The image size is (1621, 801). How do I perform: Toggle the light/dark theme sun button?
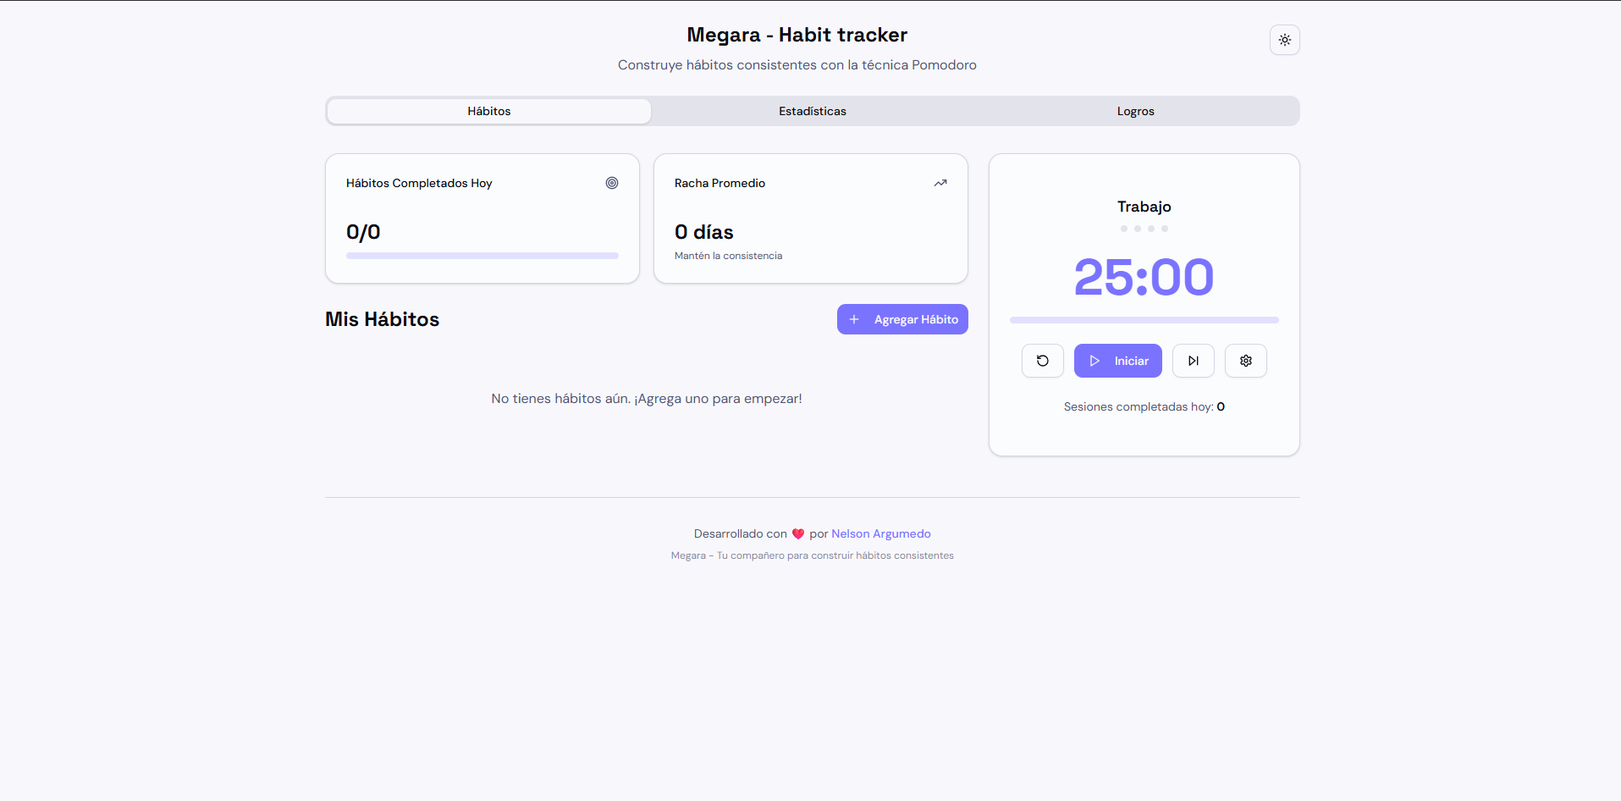(x=1284, y=40)
